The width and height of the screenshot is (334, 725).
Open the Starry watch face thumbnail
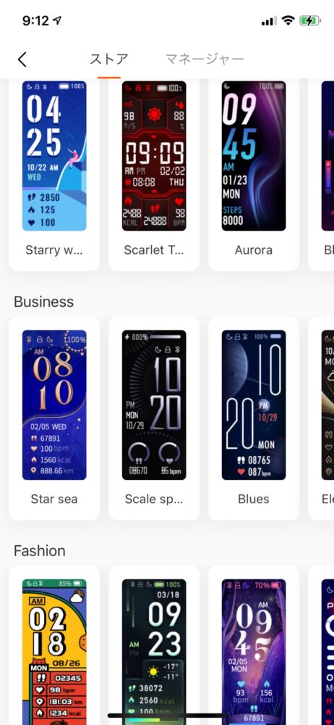pos(54,156)
